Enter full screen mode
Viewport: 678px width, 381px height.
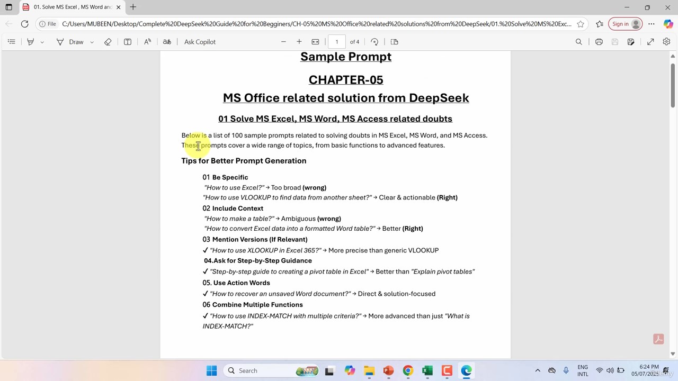650,42
